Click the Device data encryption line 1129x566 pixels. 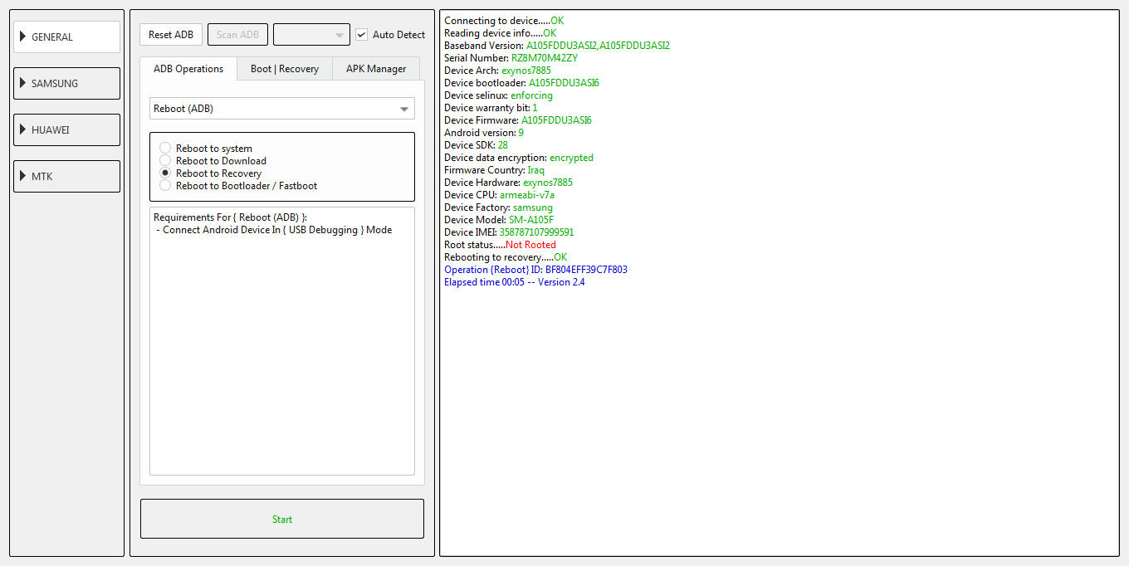pos(519,158)
